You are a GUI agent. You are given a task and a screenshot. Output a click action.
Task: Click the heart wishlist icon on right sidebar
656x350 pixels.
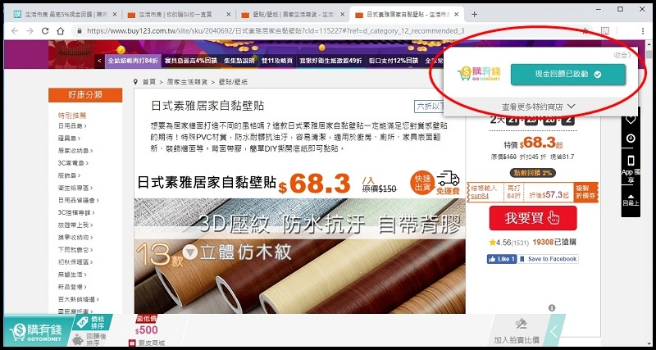(x=630, y=119)
